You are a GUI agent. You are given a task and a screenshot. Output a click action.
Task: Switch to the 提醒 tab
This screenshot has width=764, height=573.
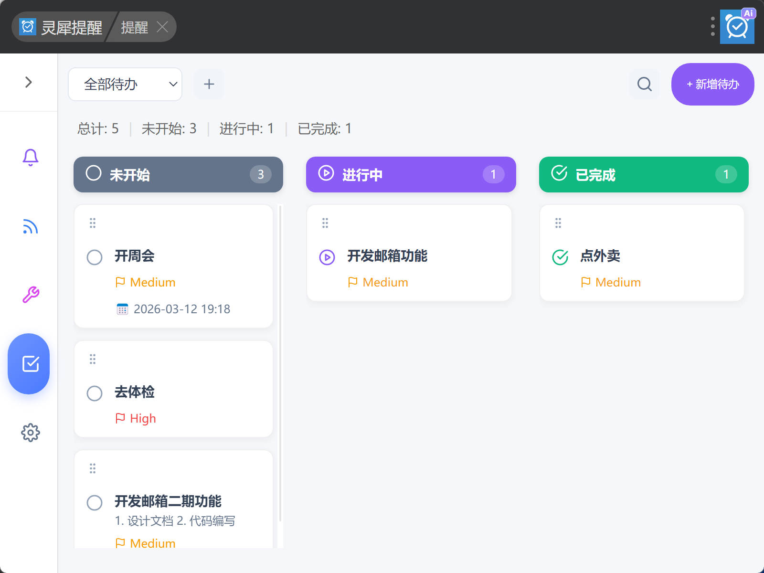(x=134, y=27)
